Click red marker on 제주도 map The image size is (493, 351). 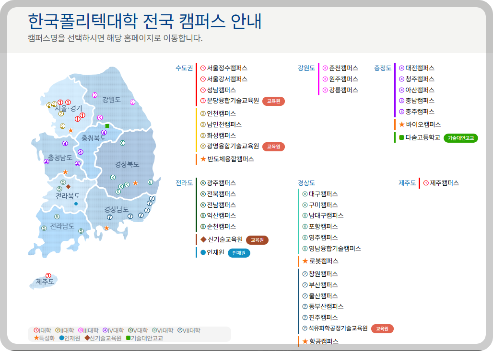click(48, 276)
